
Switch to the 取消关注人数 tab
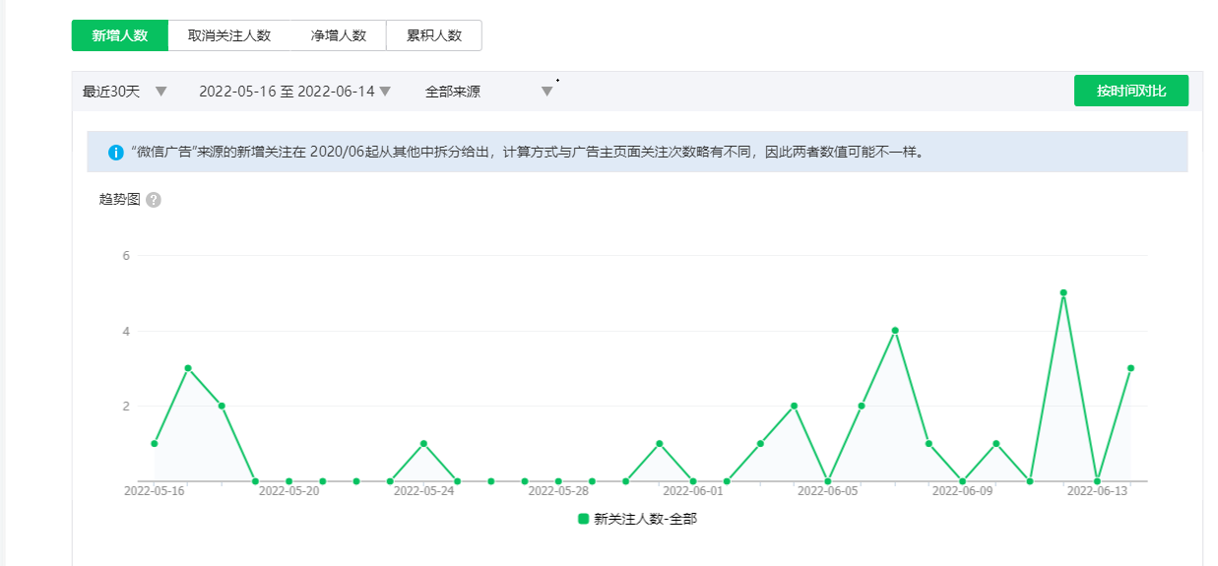coord(228,35)
